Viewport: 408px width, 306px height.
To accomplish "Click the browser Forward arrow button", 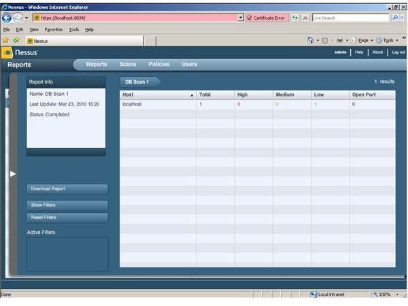I will (x=18, y=18).
